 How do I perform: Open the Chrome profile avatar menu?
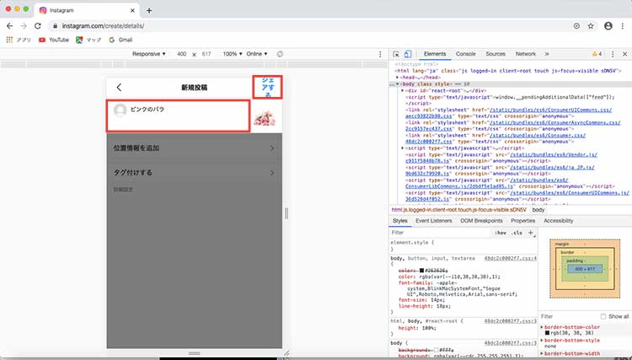(608, 26)
